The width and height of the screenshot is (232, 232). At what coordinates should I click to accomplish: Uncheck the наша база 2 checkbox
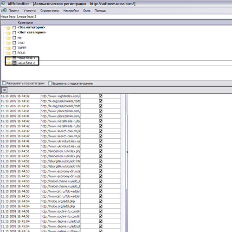(x=14, y=63)
